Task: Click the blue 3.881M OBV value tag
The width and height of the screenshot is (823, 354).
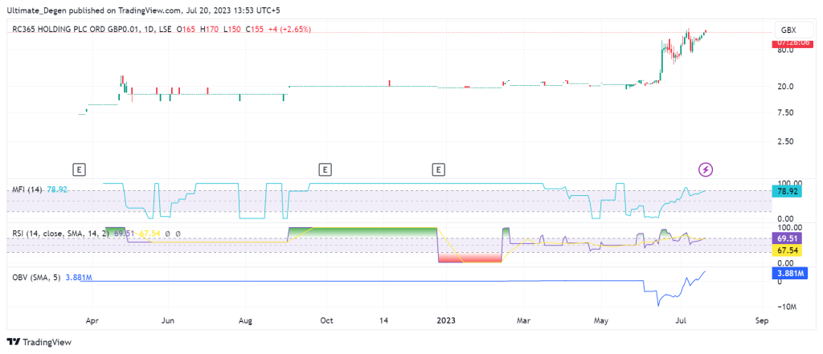Action: coord(788,273)
